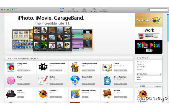Buy FotoMagico 3 Home via price button
The width and height of the screenshot is (169, 110).
click(x=88, y=70)
